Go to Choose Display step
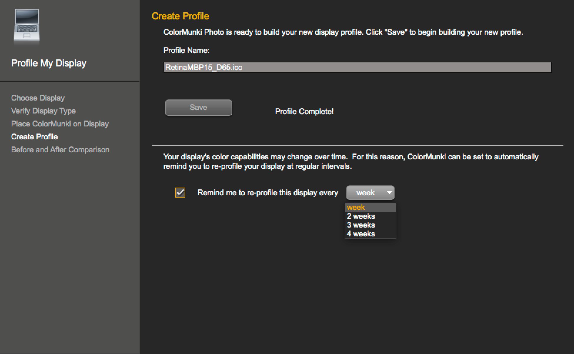574x354 pixels. click(38, 98)
